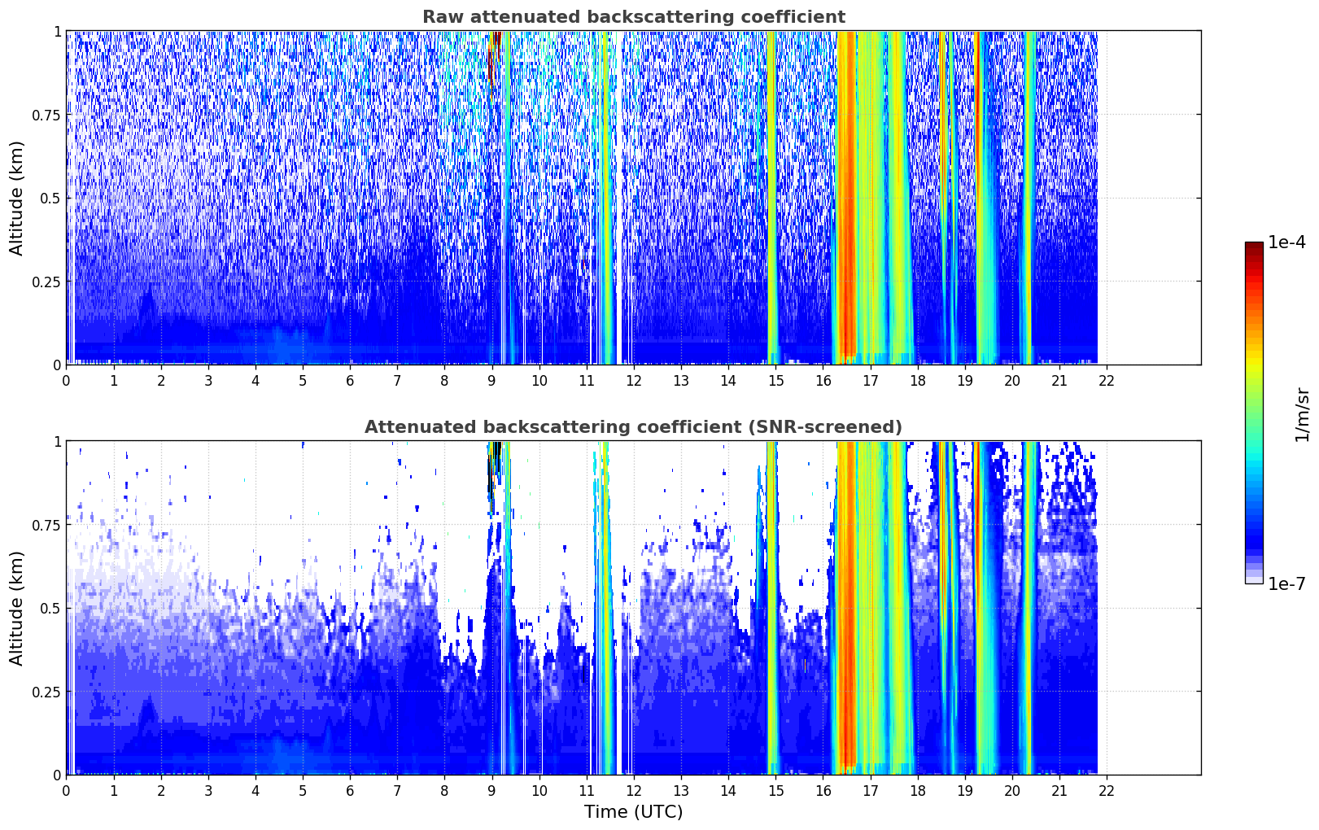Click the colorbar '1e-7' minimum label
Image resolution: width=1319 pixels, height=830 pixels.
point(1286,583)
